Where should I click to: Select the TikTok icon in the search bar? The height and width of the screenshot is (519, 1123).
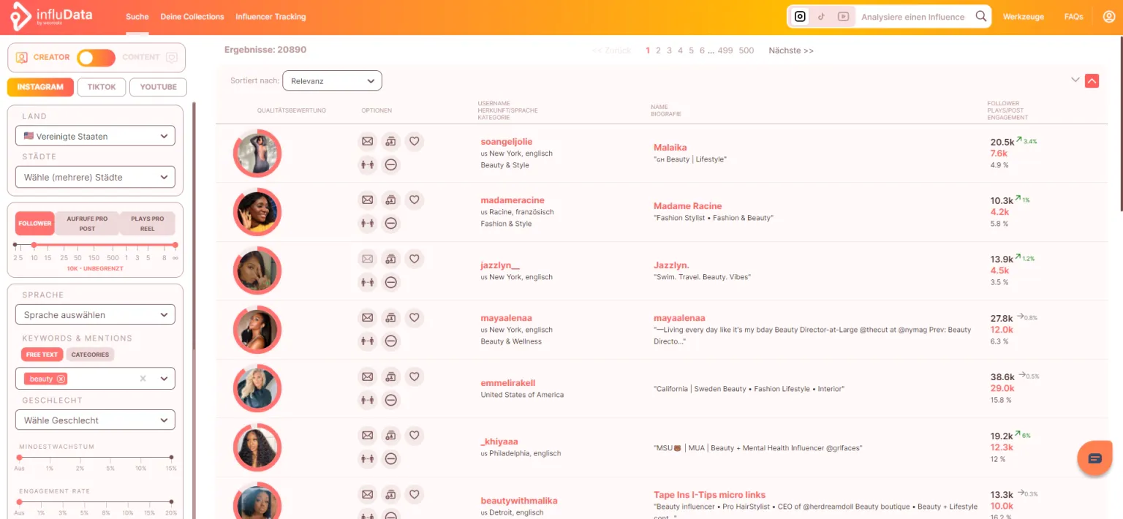tap(822, 17)
